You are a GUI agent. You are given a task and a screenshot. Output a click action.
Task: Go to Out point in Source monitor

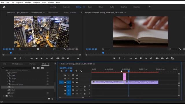(52, 58)
